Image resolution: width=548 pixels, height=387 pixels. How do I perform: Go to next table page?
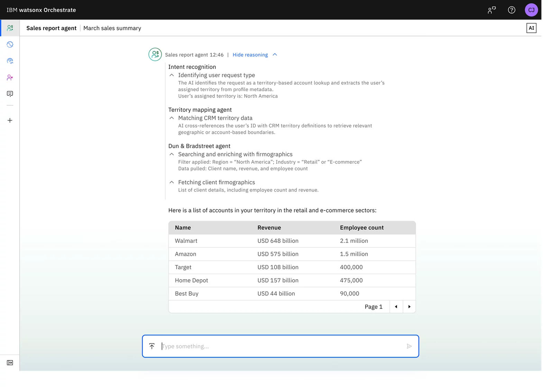(409, 306)
